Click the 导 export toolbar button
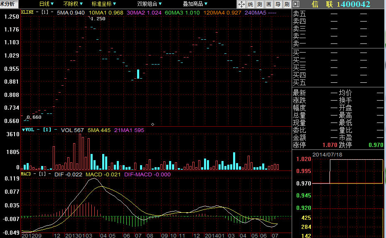 tap(278, 4)
